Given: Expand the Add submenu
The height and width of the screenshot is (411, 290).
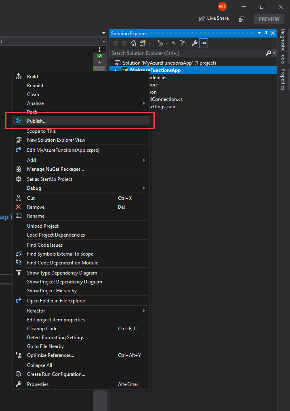Looking at the screenshot, I should [81, 160].
